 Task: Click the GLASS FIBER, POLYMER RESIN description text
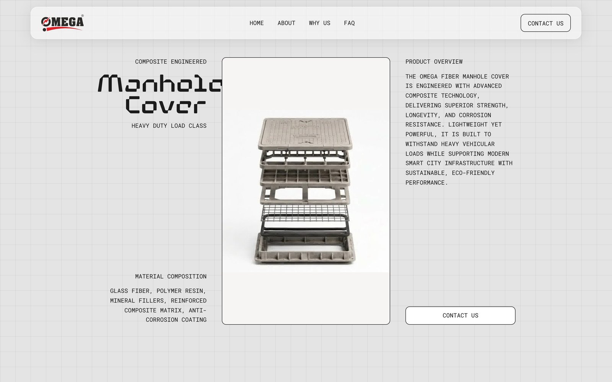tap(158, 305)
